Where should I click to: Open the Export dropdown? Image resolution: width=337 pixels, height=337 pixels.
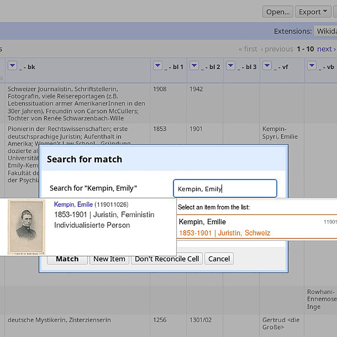[313, 12]
